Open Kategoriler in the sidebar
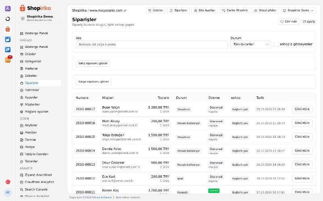This screenshot has height=201, width=323. [x=40, y=62]
